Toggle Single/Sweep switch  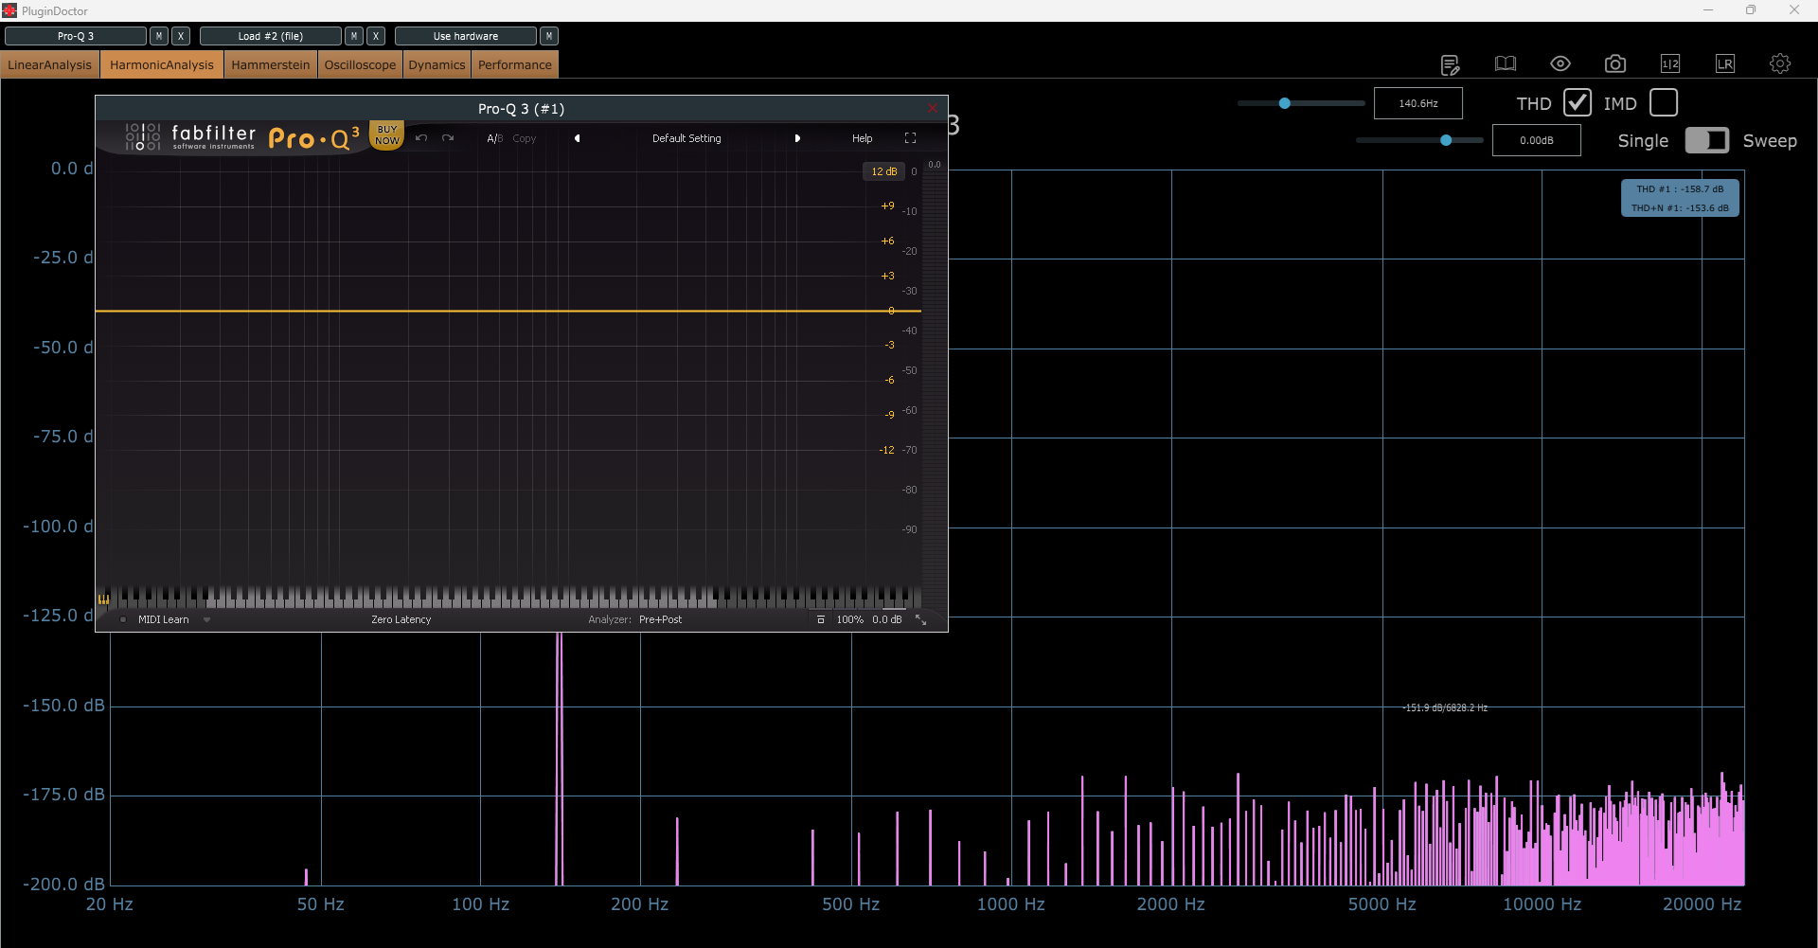tap(1707, 140)
